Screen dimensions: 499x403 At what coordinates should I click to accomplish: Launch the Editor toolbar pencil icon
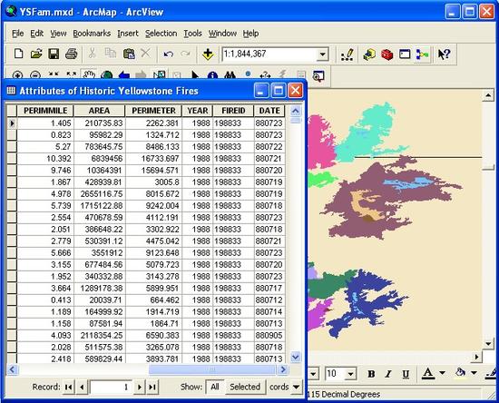[x=347, y=54]
